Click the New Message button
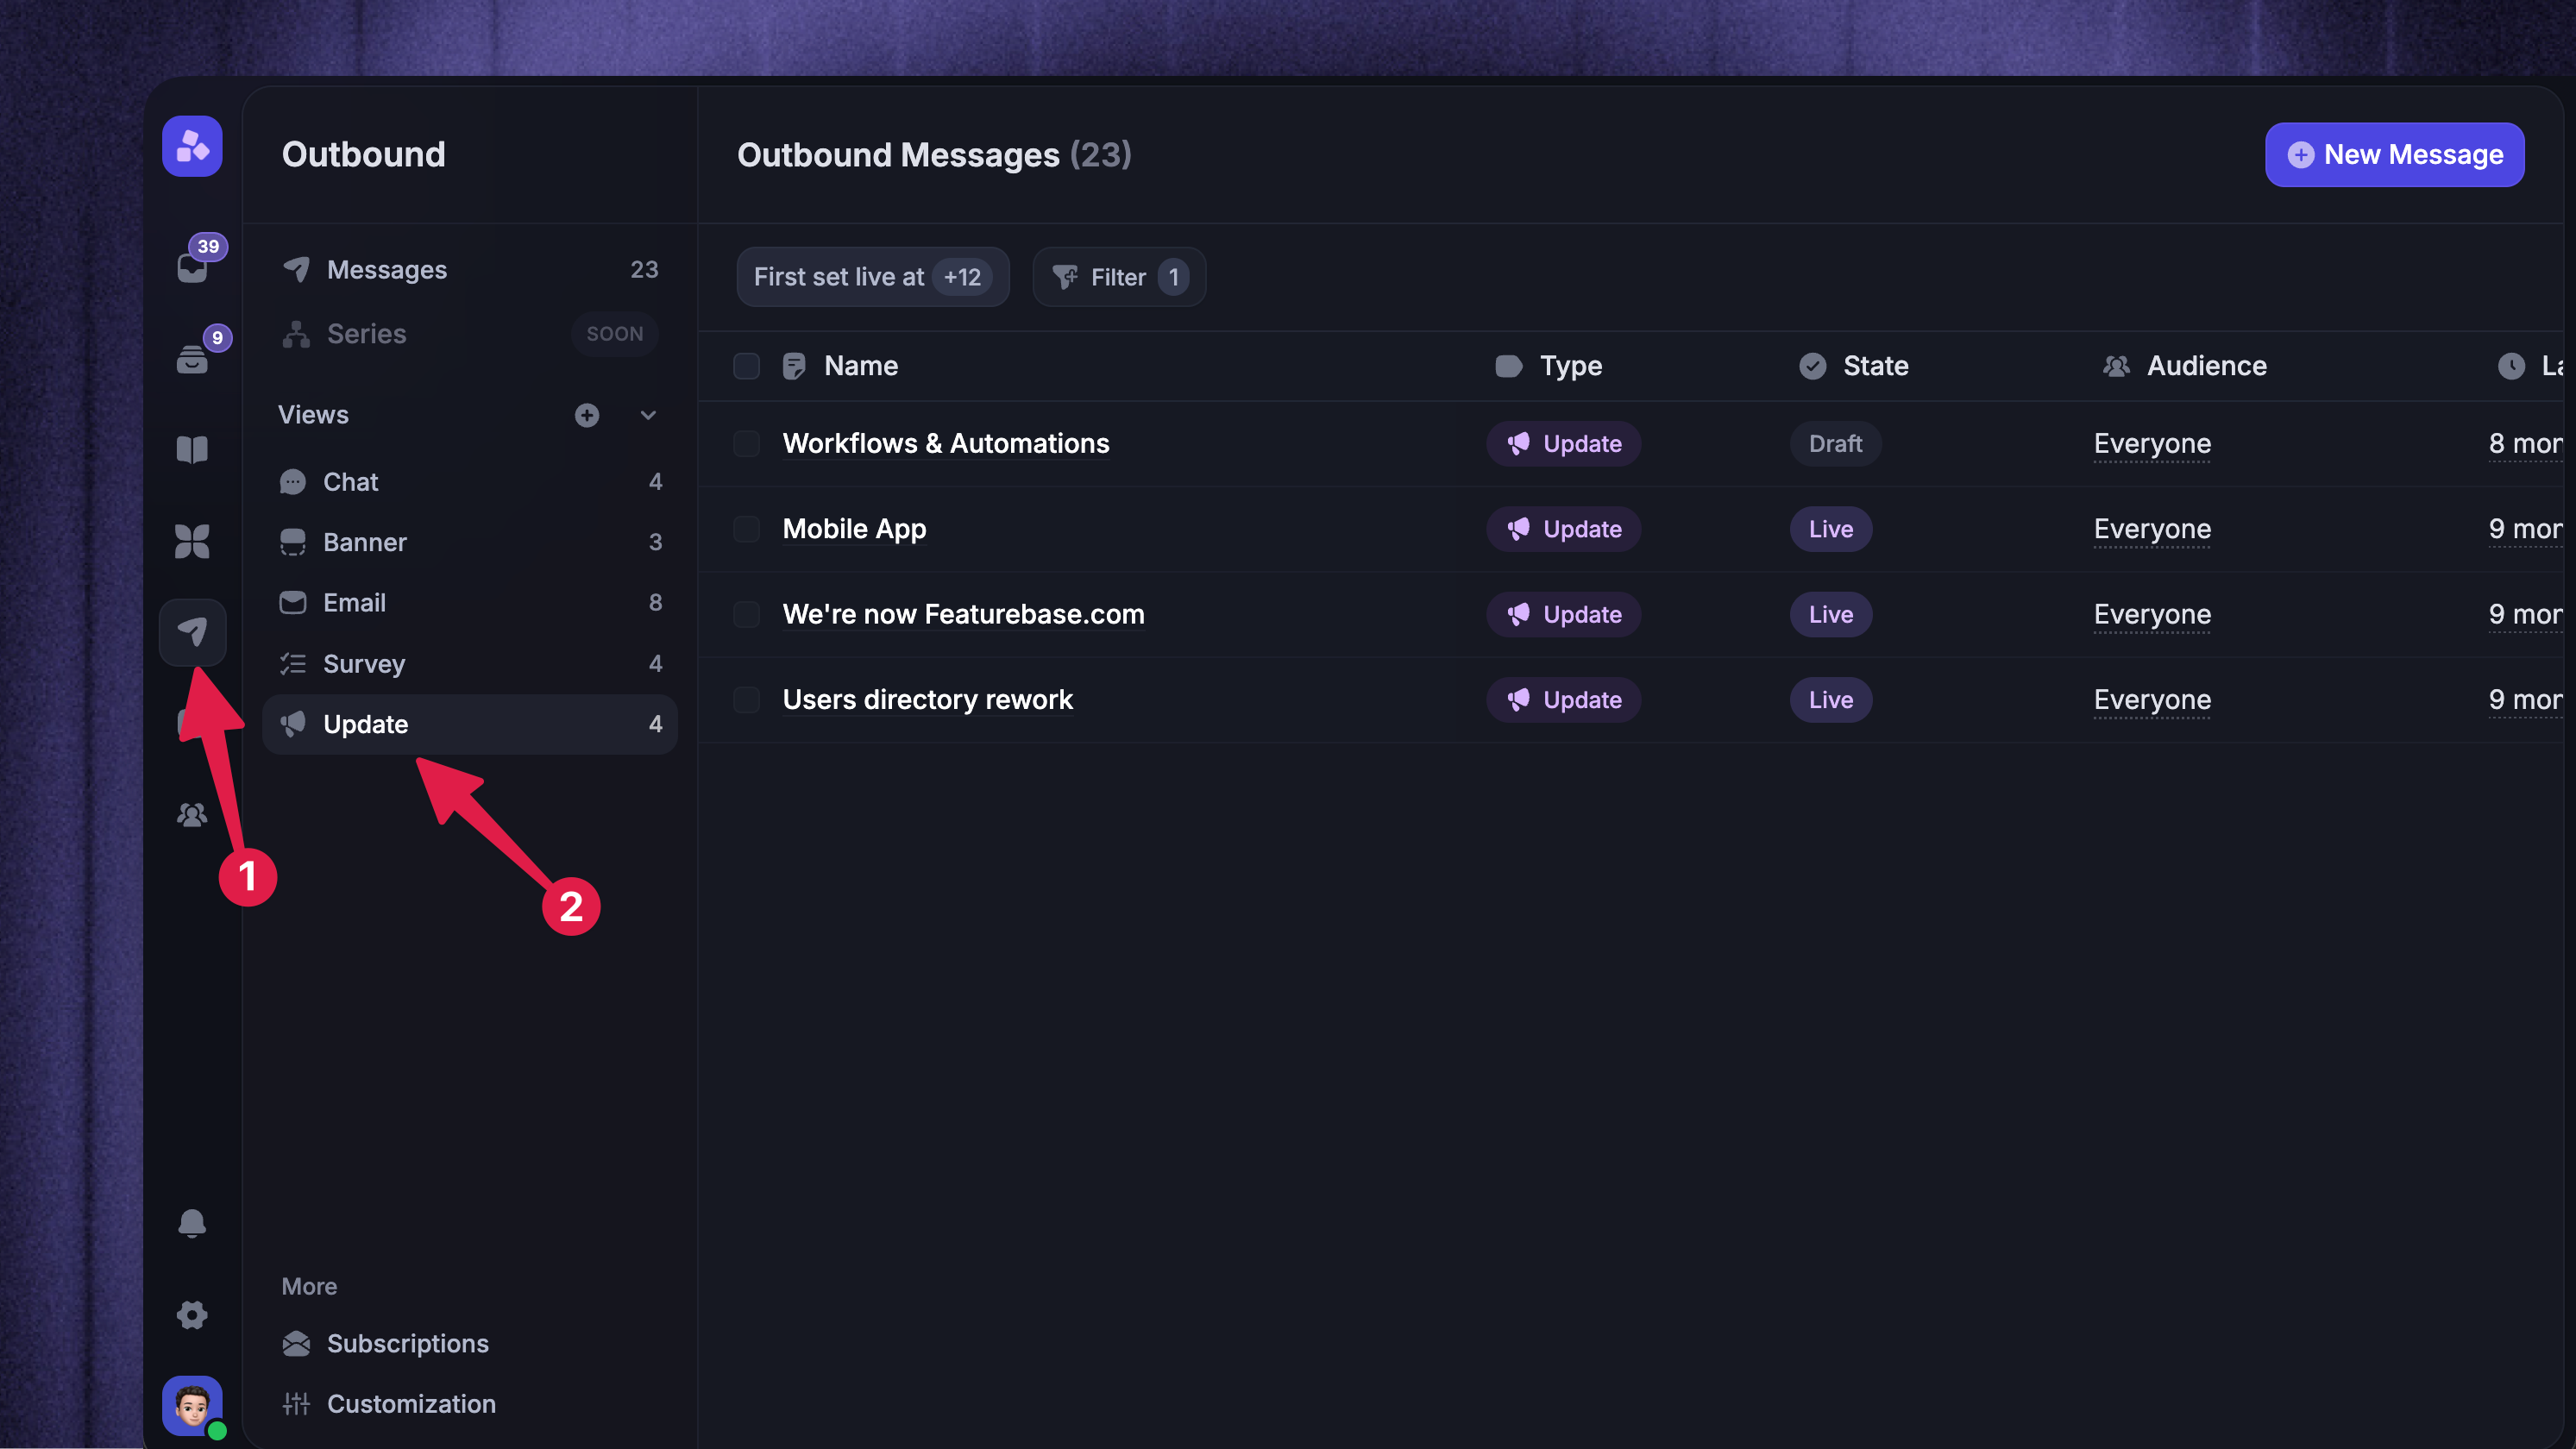The image size is (2576, 1449). (2394, 155)
